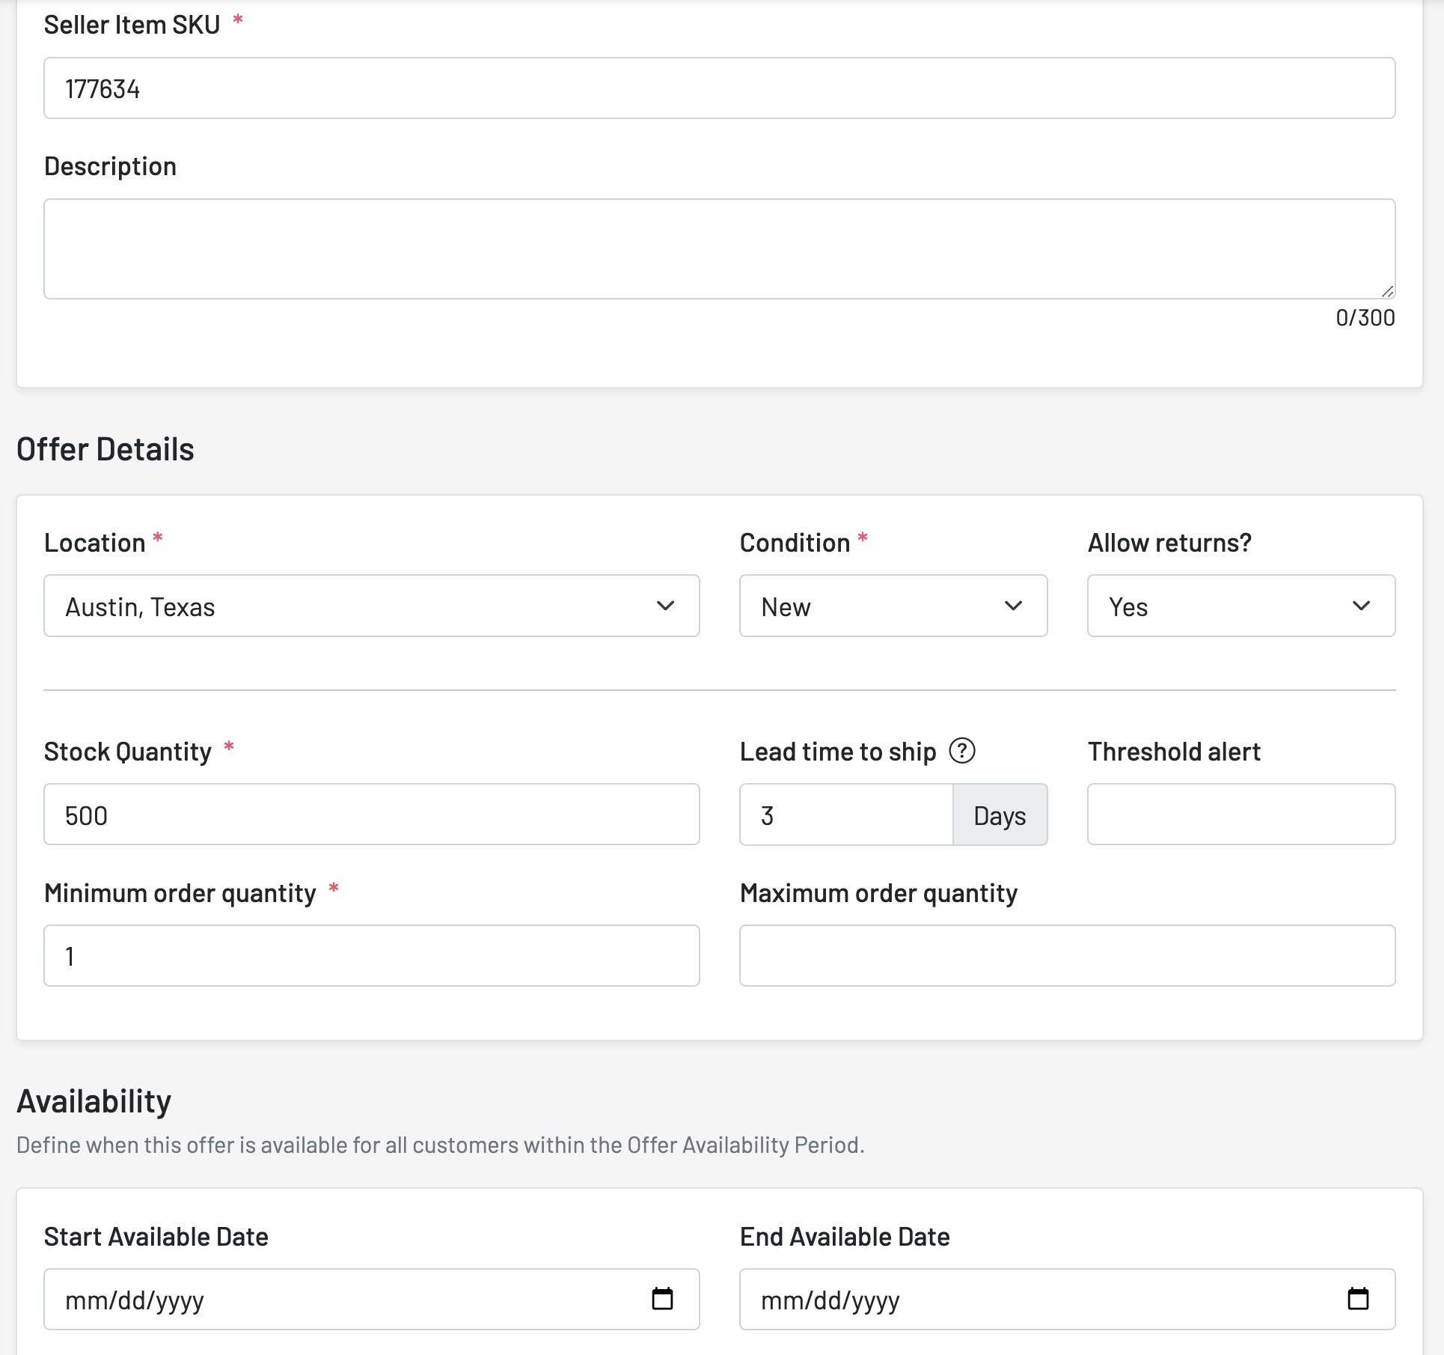Click the Offer Details heading

click(105, 449)
